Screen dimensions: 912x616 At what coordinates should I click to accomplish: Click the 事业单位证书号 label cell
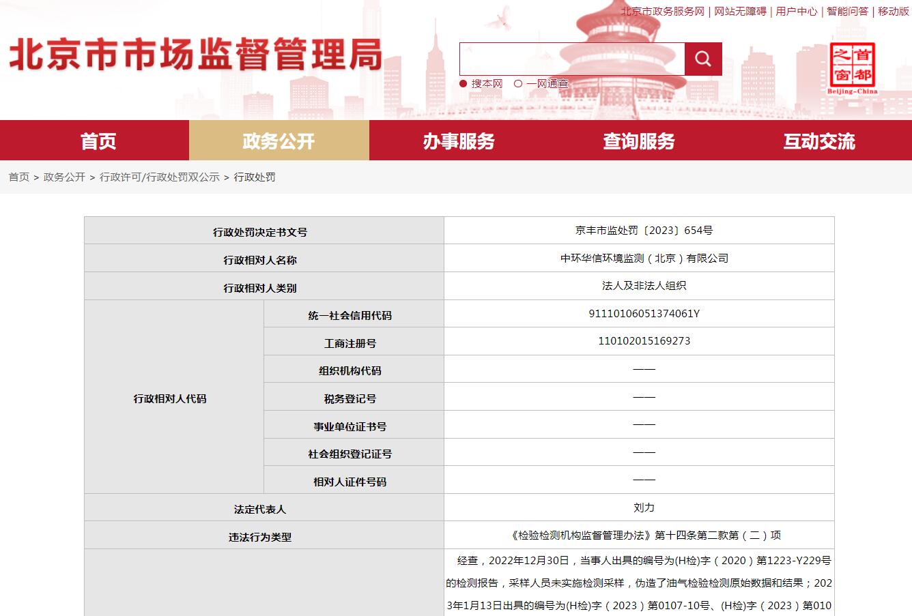point(354,425)
